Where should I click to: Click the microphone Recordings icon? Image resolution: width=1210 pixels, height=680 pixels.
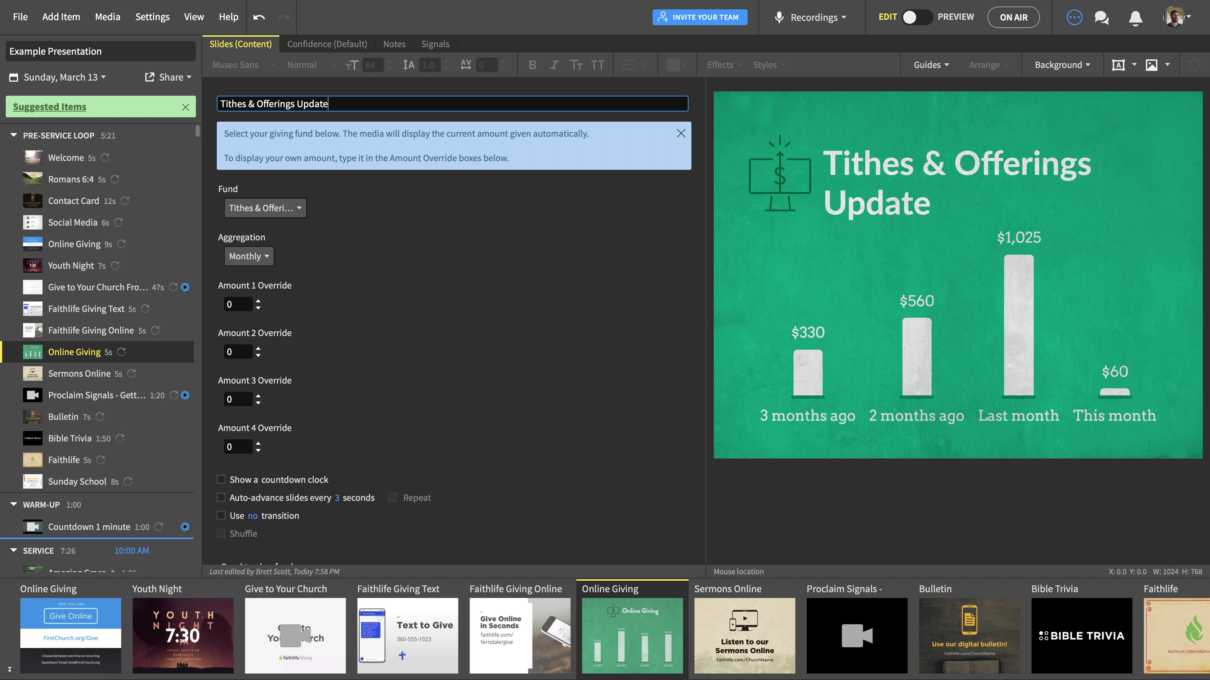[779, 17]
